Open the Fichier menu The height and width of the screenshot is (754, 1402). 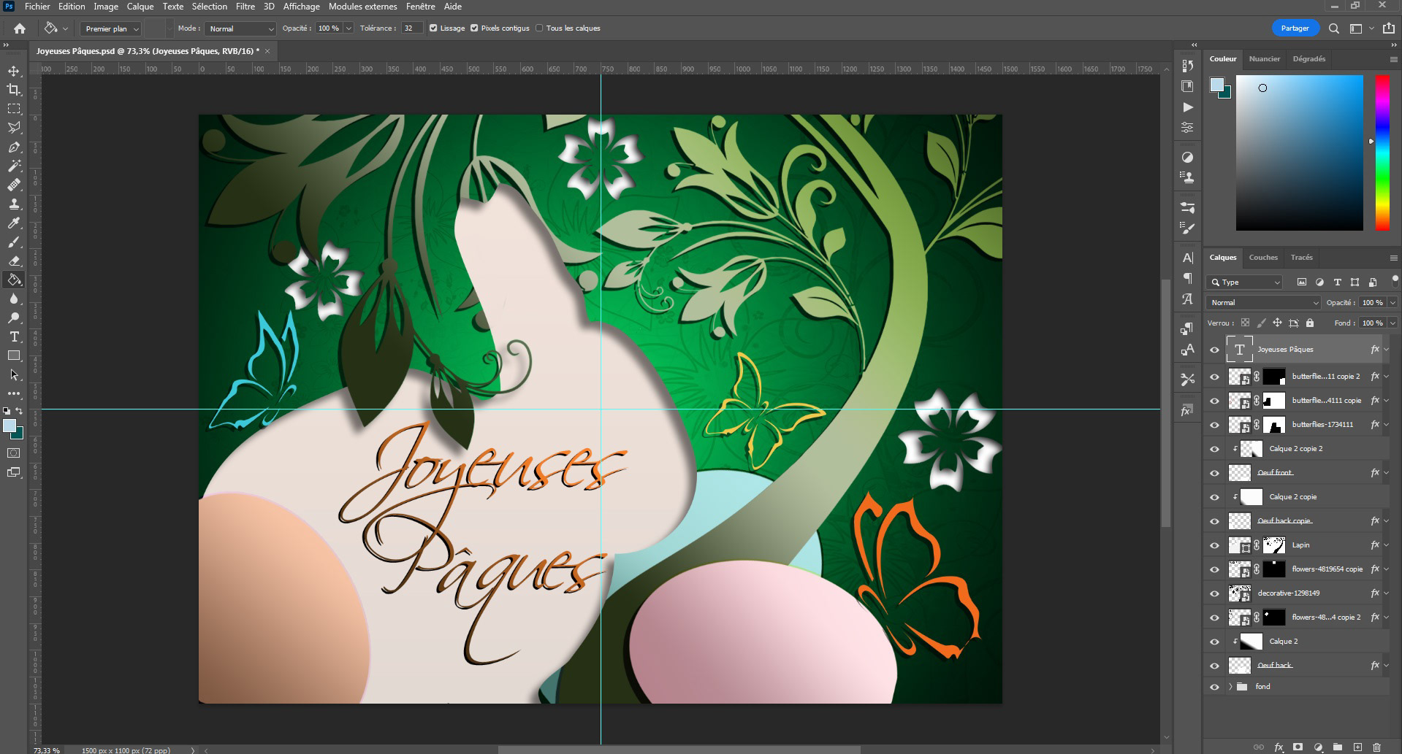pyautogui.click(x=37, y=7)
